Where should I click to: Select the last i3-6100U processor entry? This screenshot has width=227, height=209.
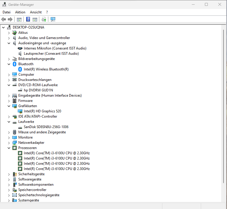click(57, 169)
